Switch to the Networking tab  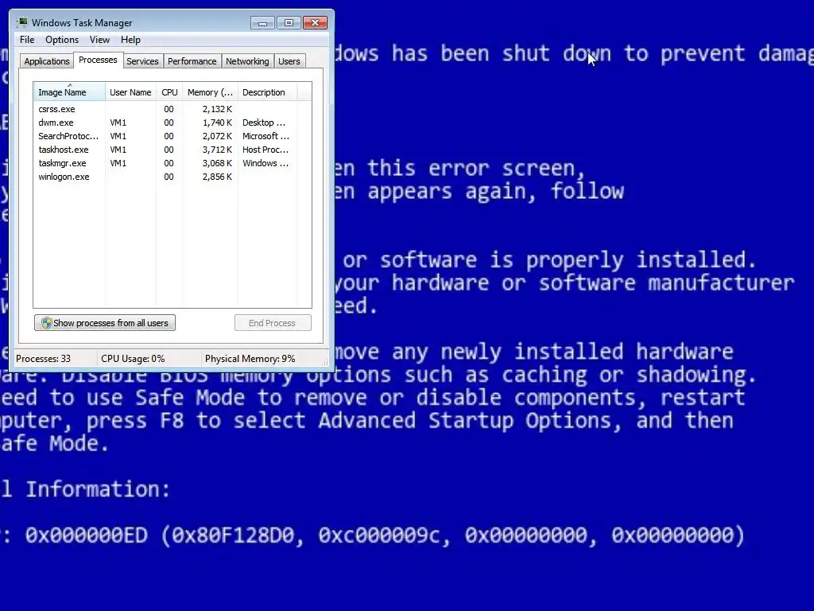[x=247, y=61]
